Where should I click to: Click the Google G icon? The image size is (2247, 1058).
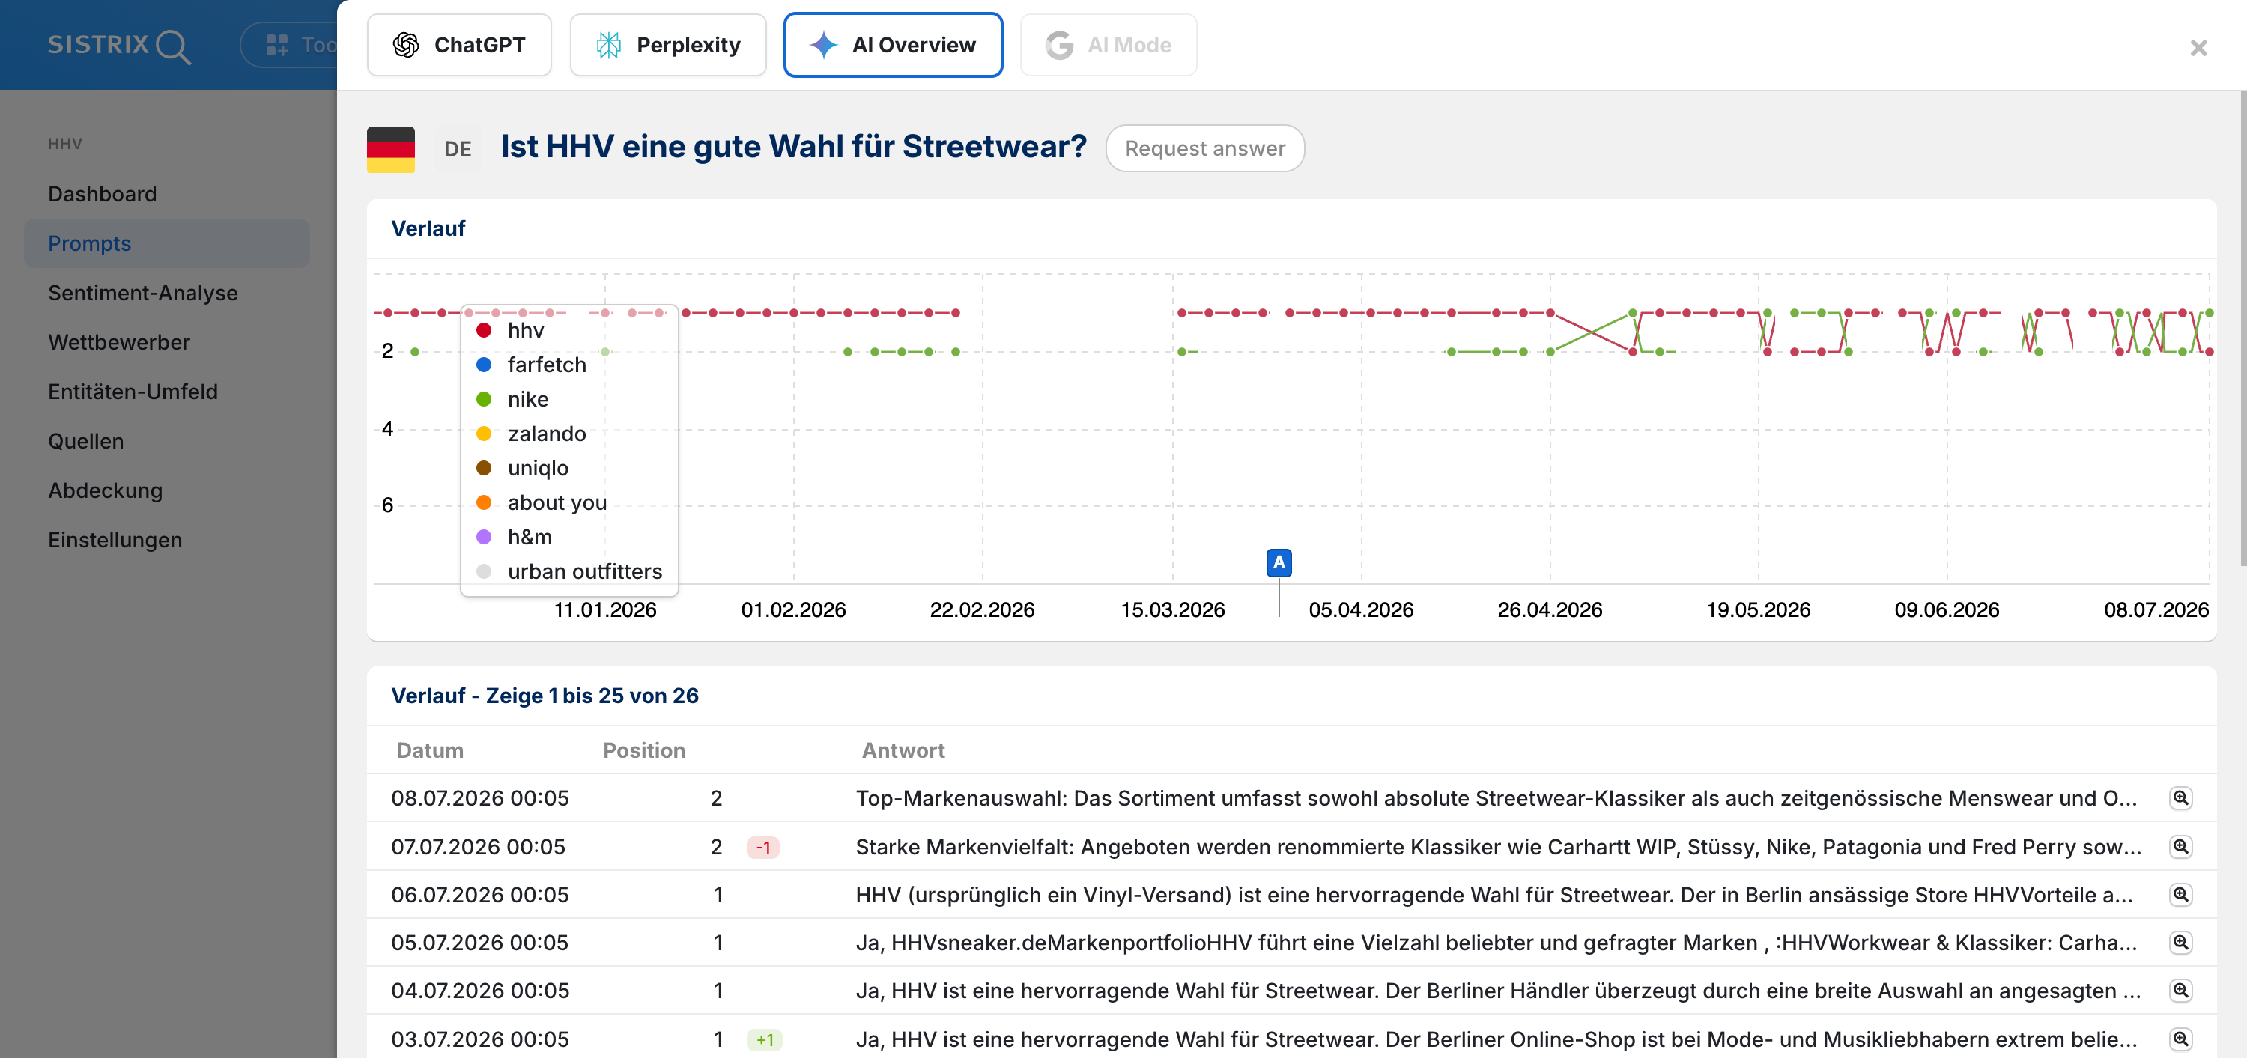(1059, 44)
